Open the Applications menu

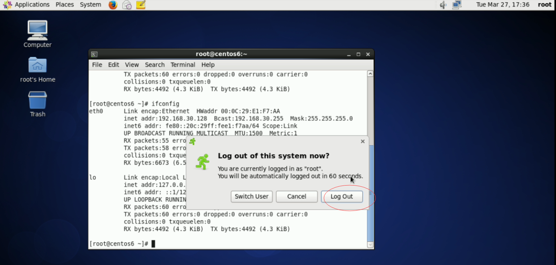(x=32, y=5)
